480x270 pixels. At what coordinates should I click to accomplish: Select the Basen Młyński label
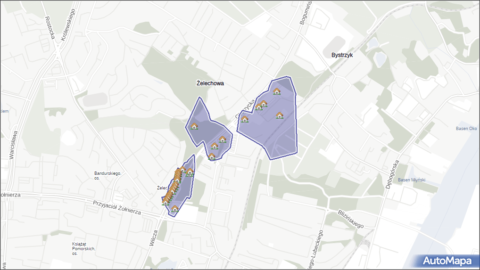412,180
